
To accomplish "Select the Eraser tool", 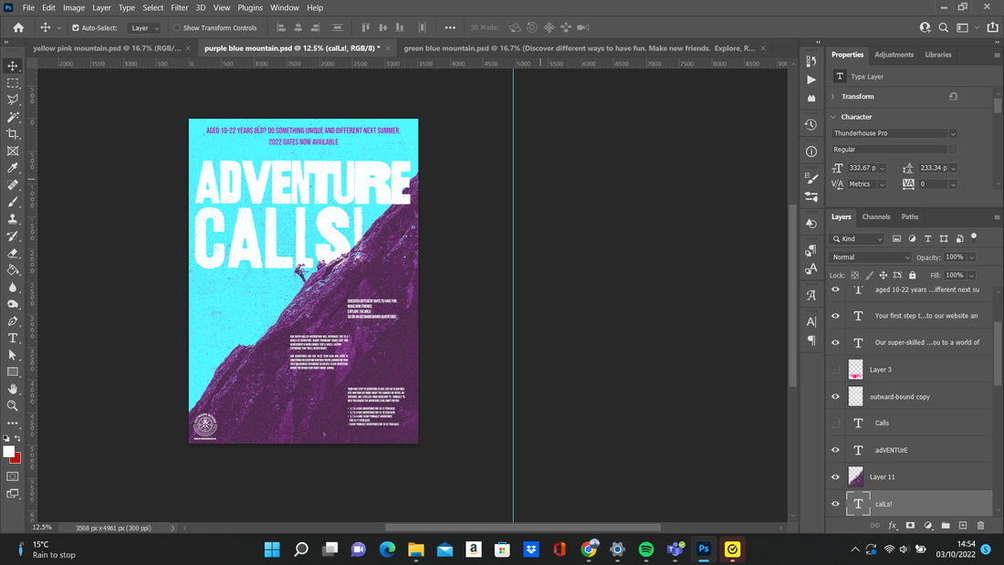I will pyautogui.click(x=13, y=253).
